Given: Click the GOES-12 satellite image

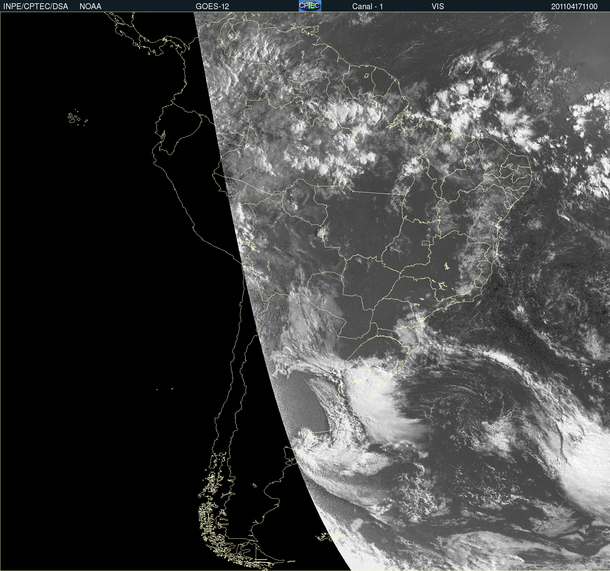Looking at the screenshot, I should tap(305, 291).
